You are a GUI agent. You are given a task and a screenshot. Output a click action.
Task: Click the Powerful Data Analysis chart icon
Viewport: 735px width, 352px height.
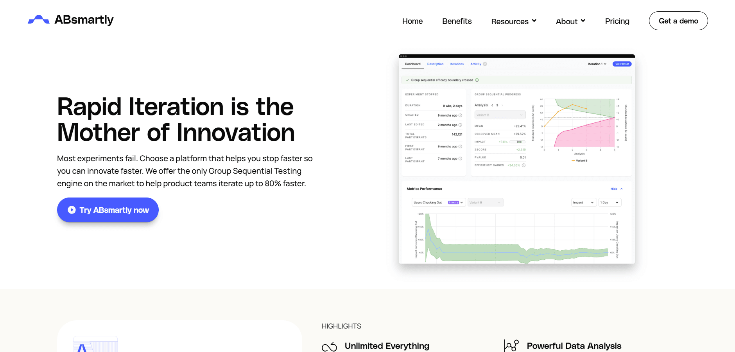511,346
